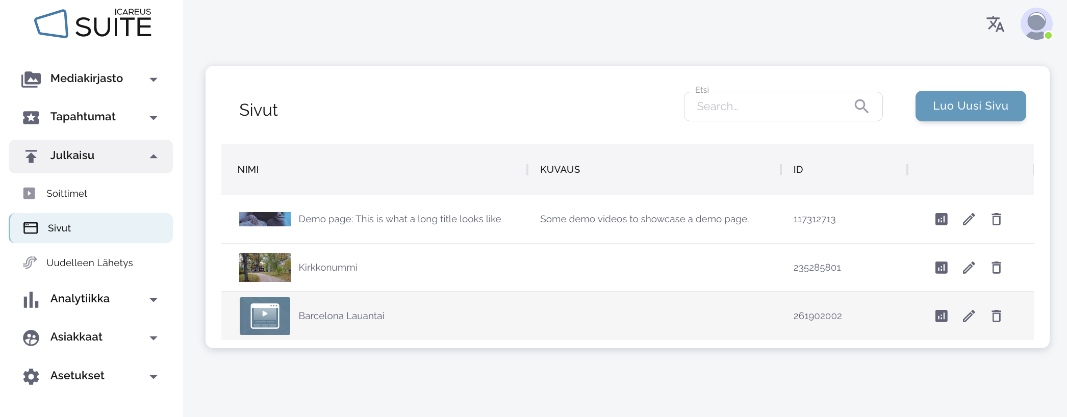
Task: Edit the Barcelona Lauantai page
Action: point(969,316)
